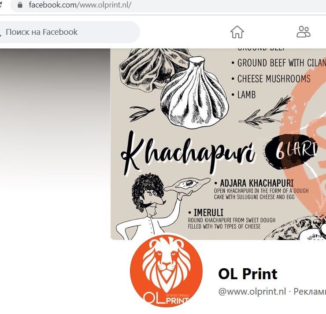
Task: View site info via padlock icon
Action: click(20, 5)
